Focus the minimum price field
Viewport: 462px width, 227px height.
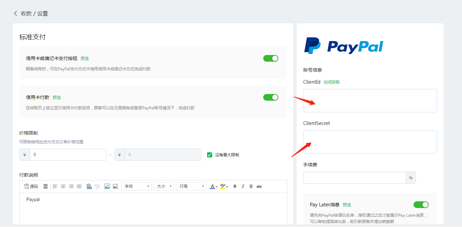pos(68,155)
